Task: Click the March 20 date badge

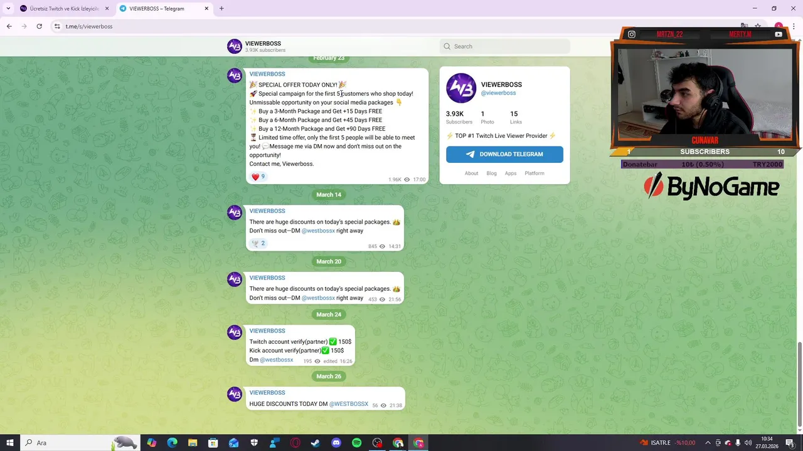Action: 329,262
